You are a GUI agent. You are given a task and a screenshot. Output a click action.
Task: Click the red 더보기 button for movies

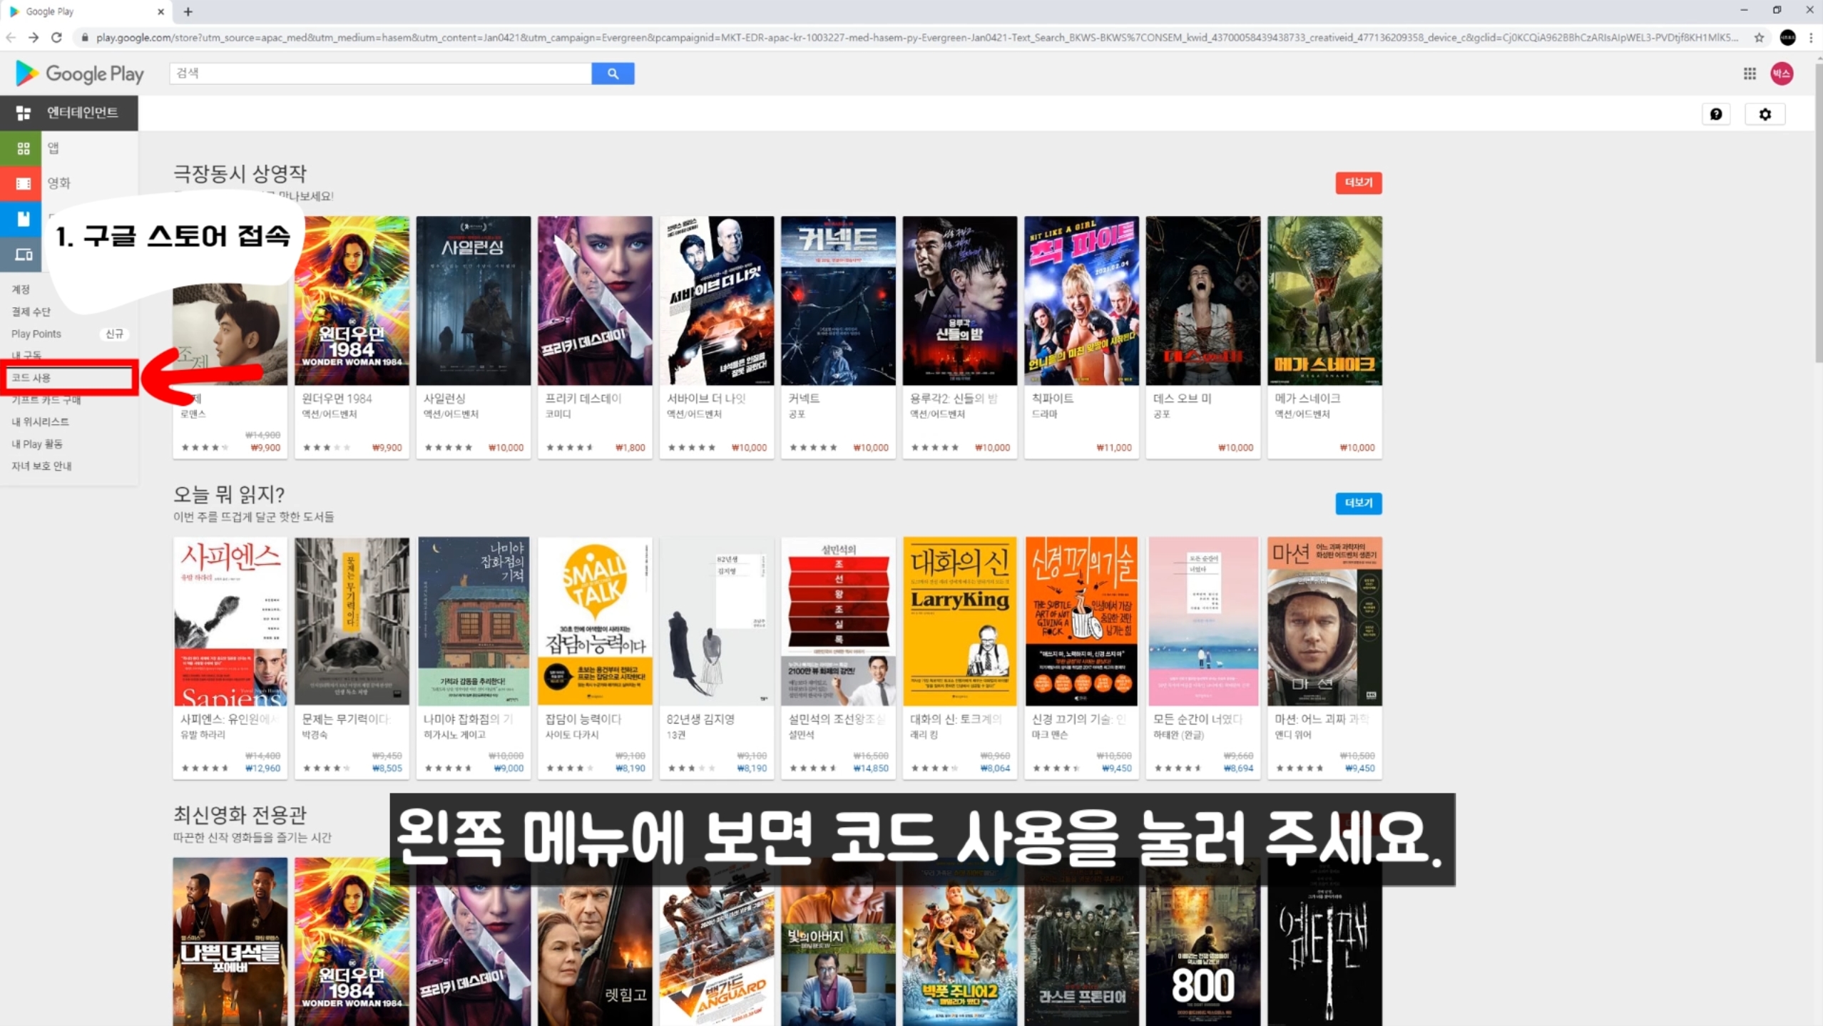pos(1359,183)
